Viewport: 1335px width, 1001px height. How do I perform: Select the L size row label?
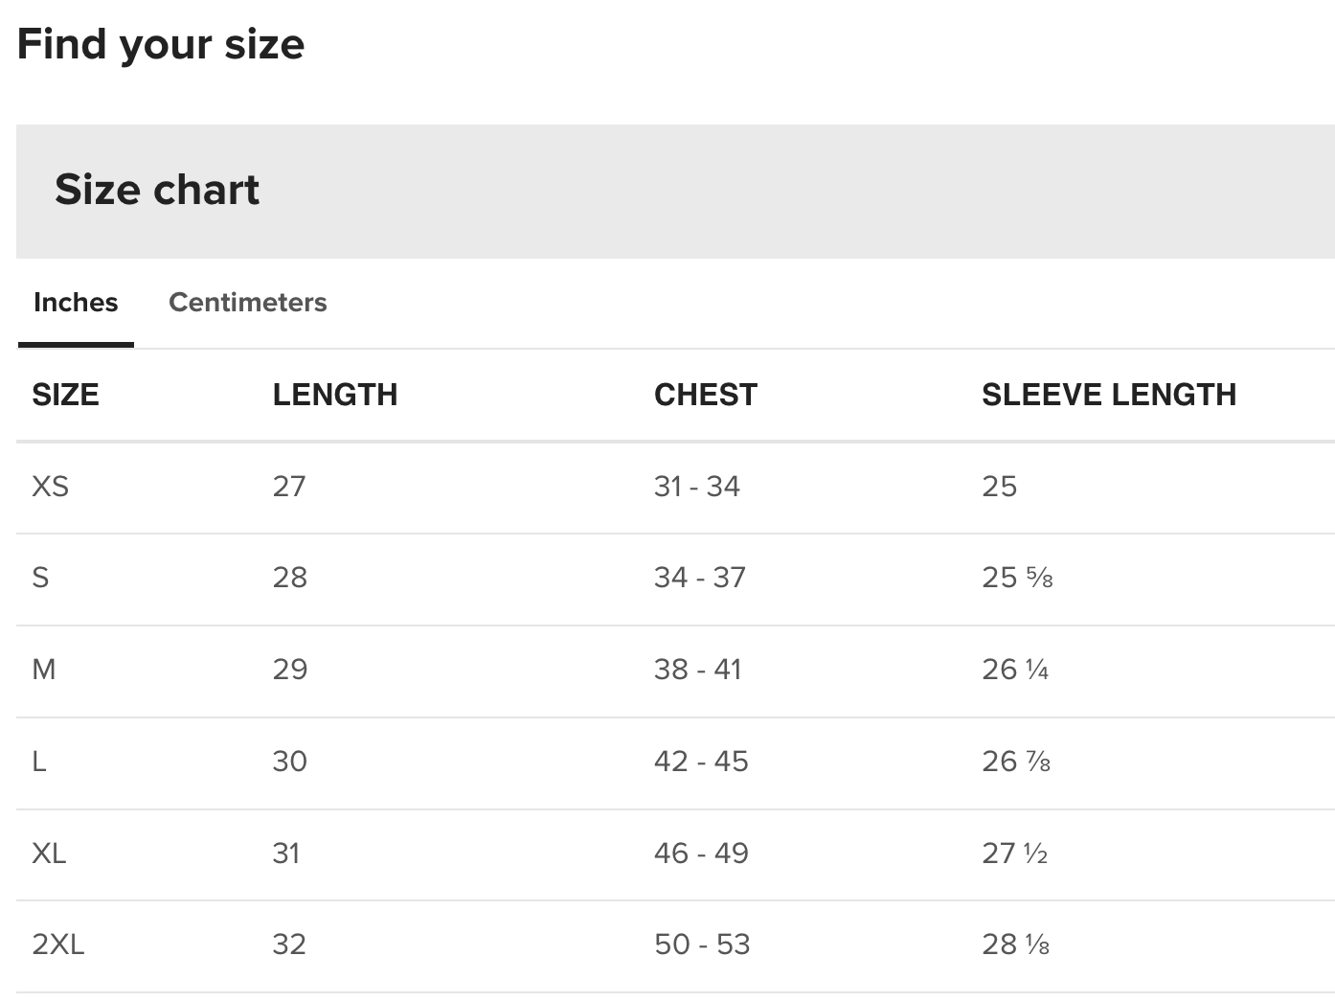click(39, 762)
